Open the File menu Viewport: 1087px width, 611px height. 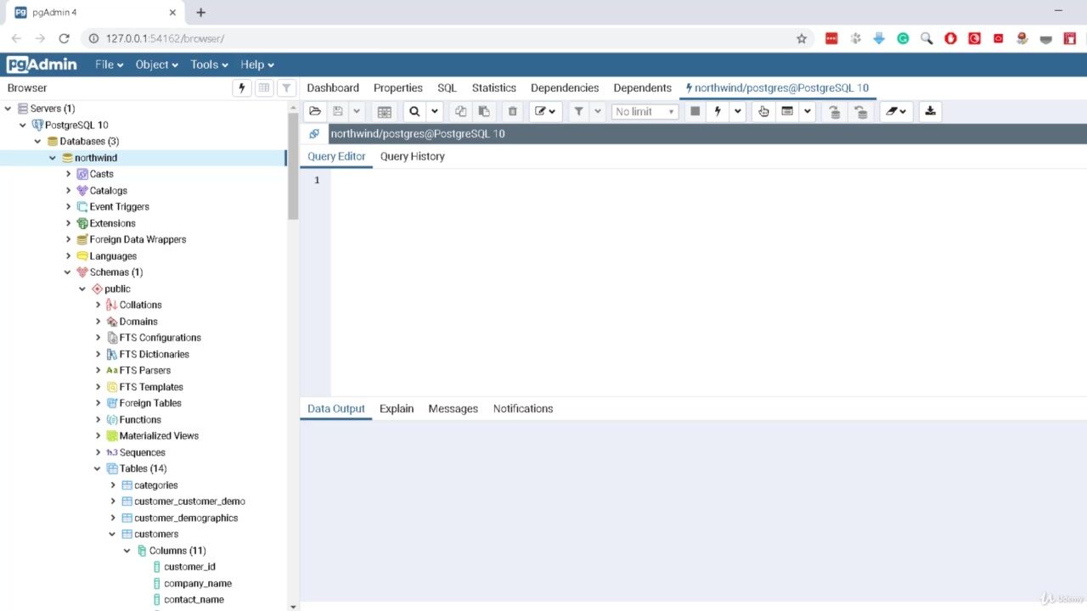(x=109, y=64)
